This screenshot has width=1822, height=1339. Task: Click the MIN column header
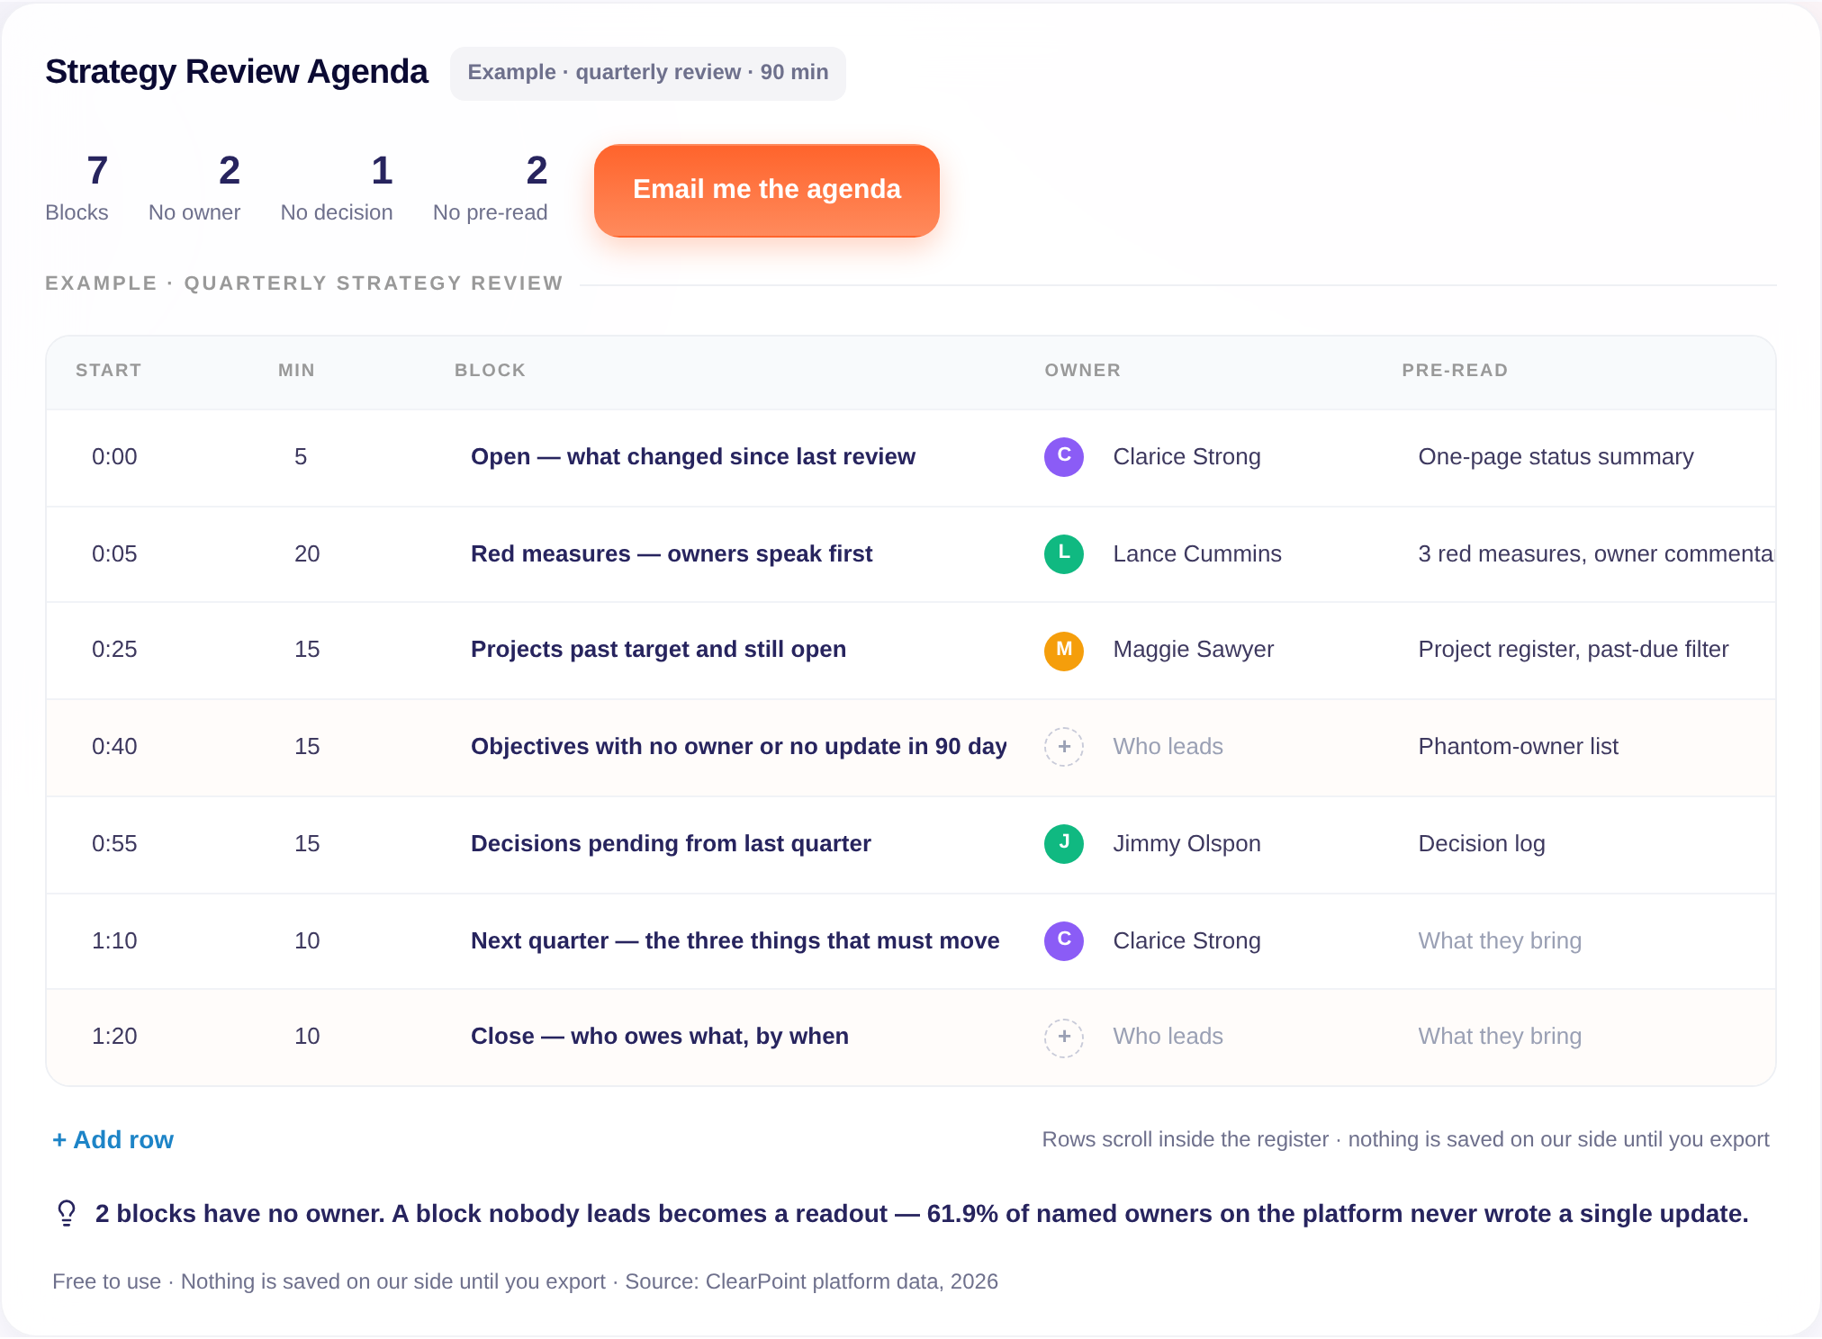(296, 371)
